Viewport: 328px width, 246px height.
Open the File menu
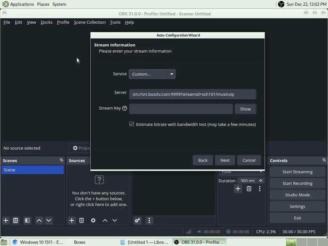click(x=7, y=22)
